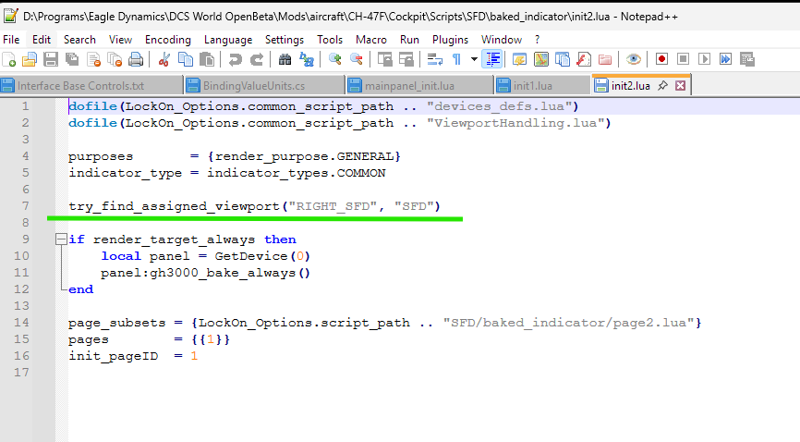Switch to BindingValueUnits.cs tab
This screenshot has height=442, width=800.
(265, 85)
